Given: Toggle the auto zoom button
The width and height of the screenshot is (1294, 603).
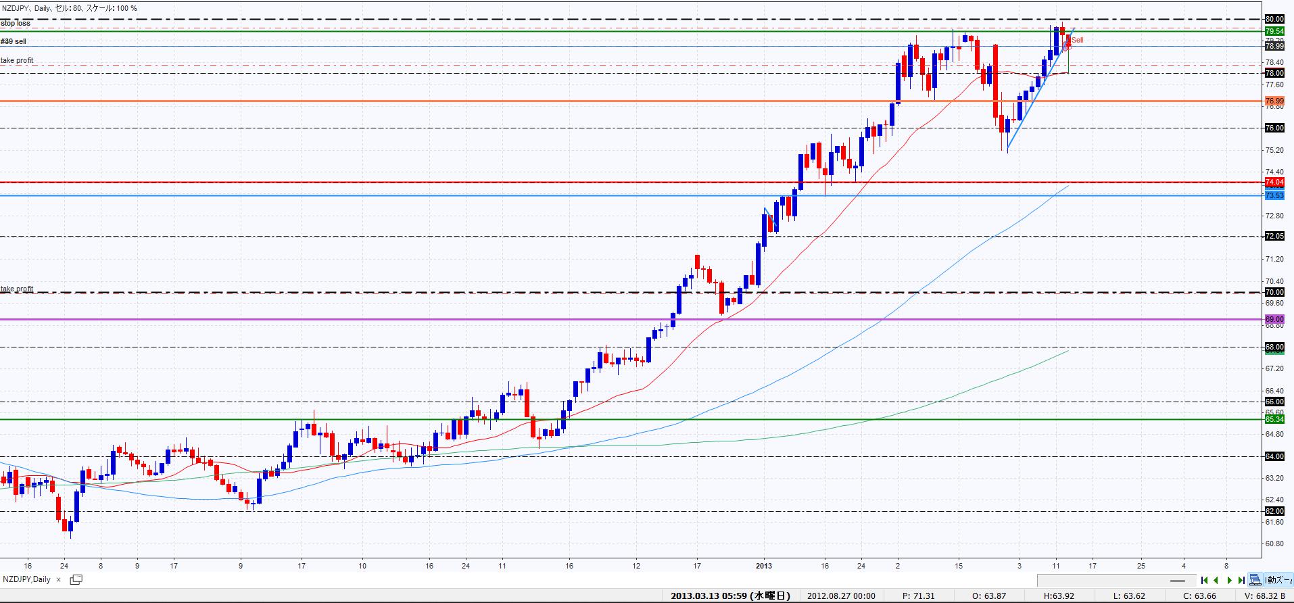Looking at the screenshot, I should [1278, 580].
